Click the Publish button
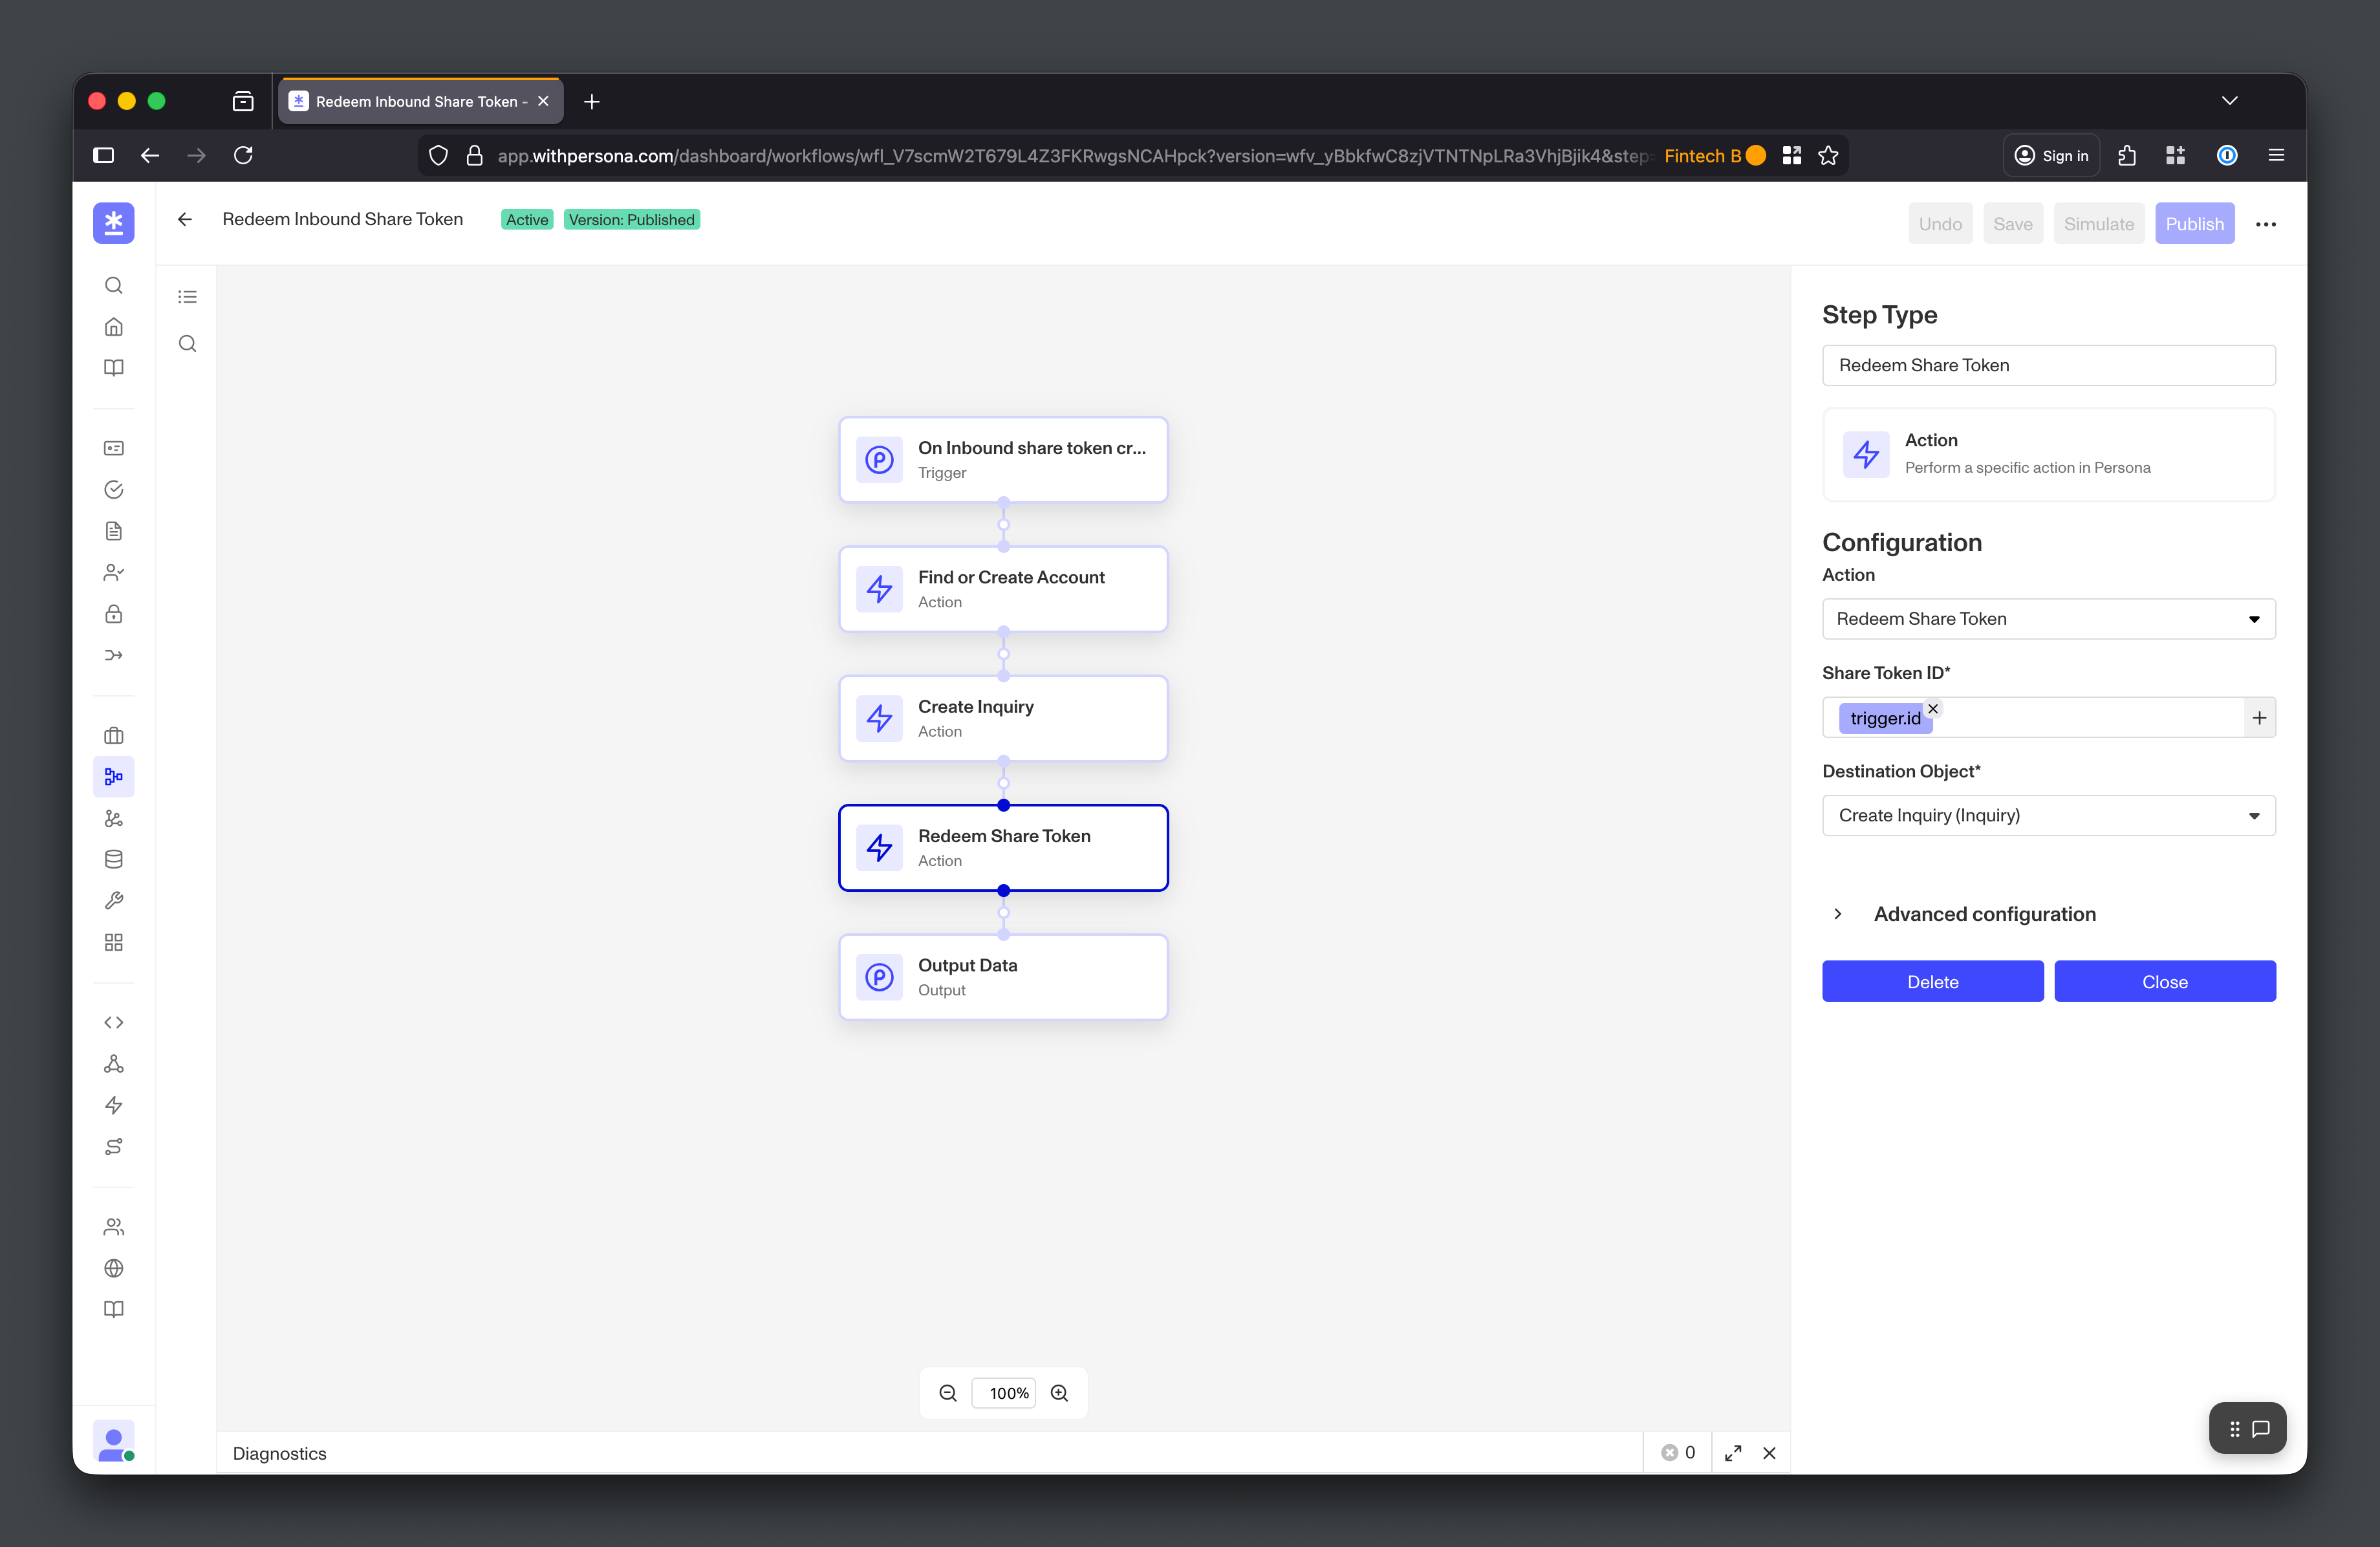 click(x=2195, y=223)
